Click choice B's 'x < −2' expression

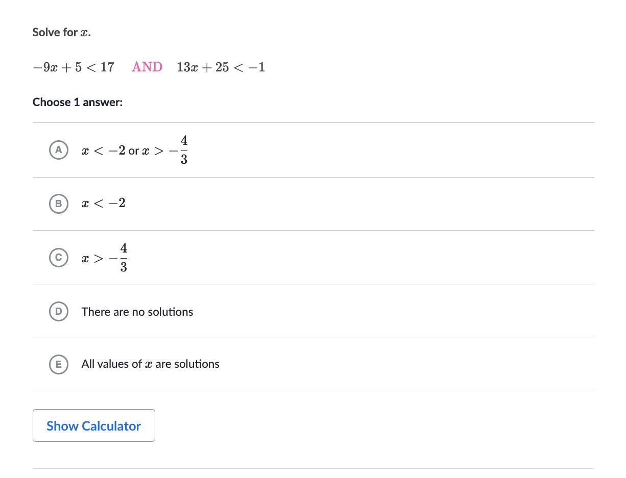103,203
